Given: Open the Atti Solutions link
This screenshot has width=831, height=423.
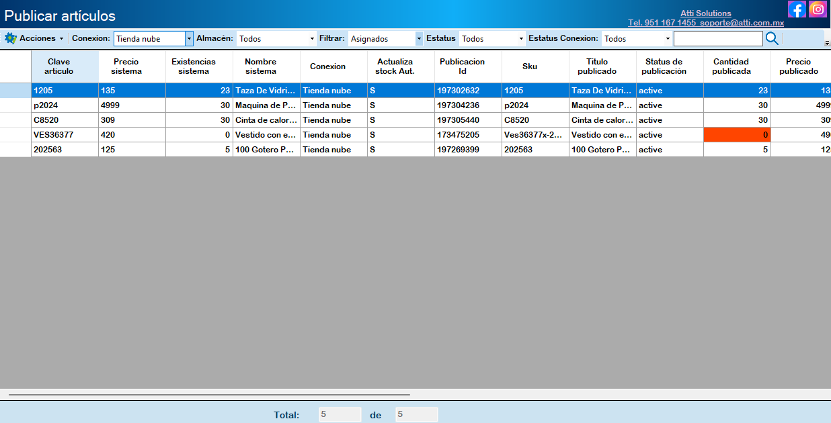Looking at the screenshot, I should (x=705, y=13).
